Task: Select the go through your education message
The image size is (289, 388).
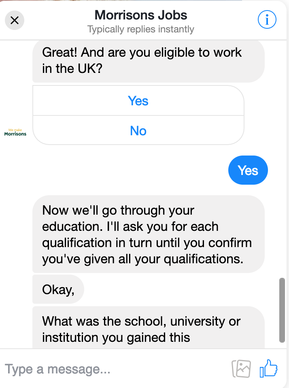Action: [x=148, y=235]
